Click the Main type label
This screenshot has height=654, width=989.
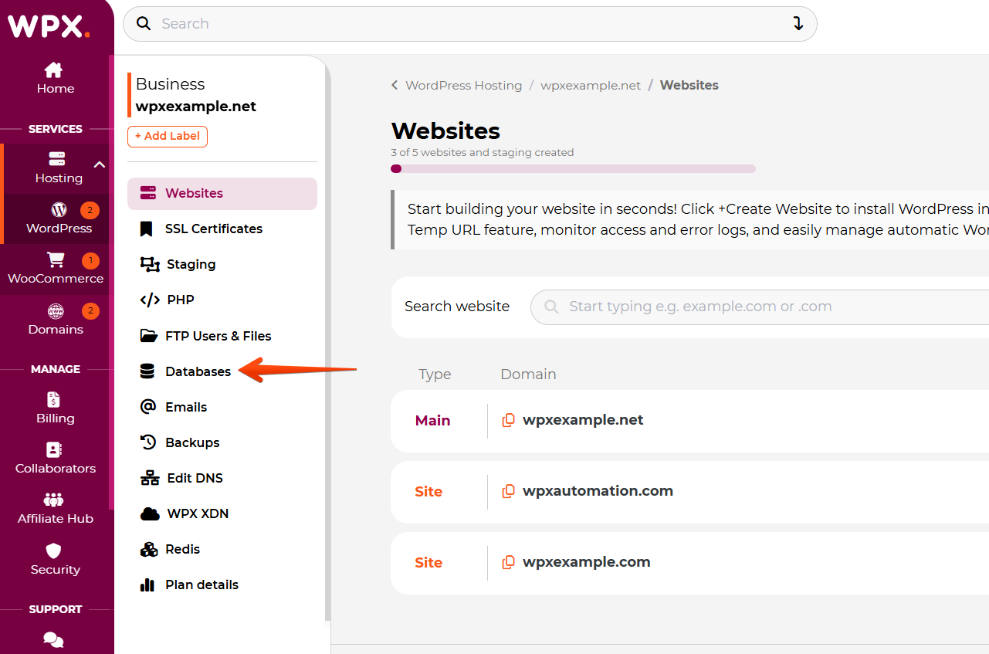click(x=432, y=420)
